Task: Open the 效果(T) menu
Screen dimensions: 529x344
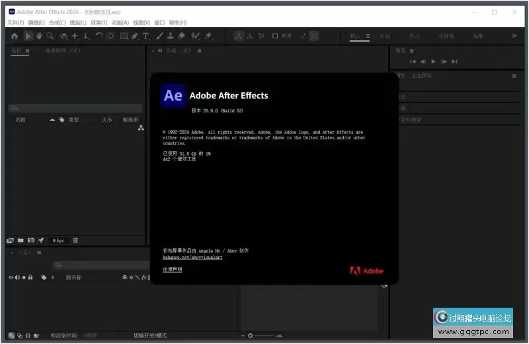Action: click(99, 22)
